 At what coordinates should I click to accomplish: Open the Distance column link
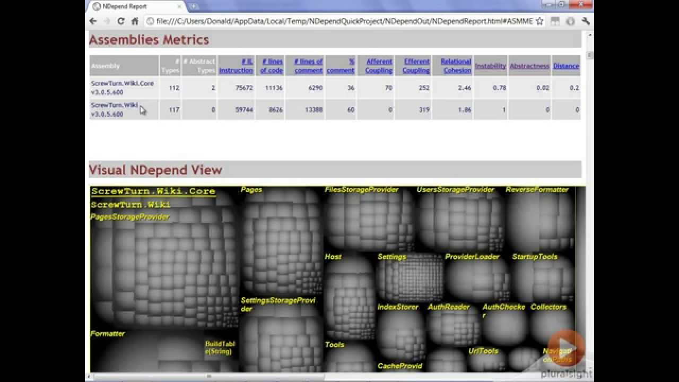click(566, 66)
